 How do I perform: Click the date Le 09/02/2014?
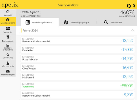(x=28, y=57)
